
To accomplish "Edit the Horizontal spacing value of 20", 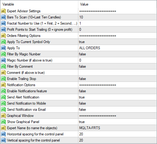I will [117, 134].
